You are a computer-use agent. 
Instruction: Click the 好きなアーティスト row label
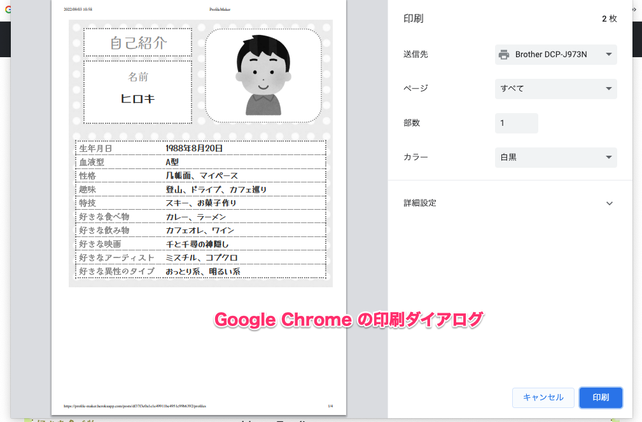pos(116,257)
